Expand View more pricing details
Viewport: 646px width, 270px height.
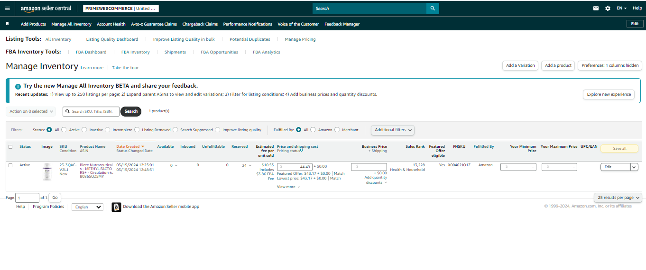[288, 187]
